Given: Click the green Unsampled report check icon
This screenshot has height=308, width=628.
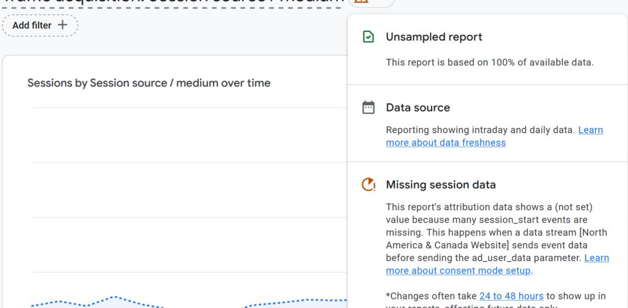Looking at the screenshot, I should 368,37.
